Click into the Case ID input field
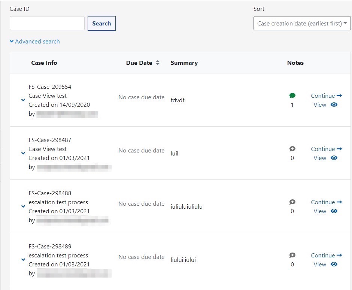This screenshot has height=290, width=352. pos(47,24)
